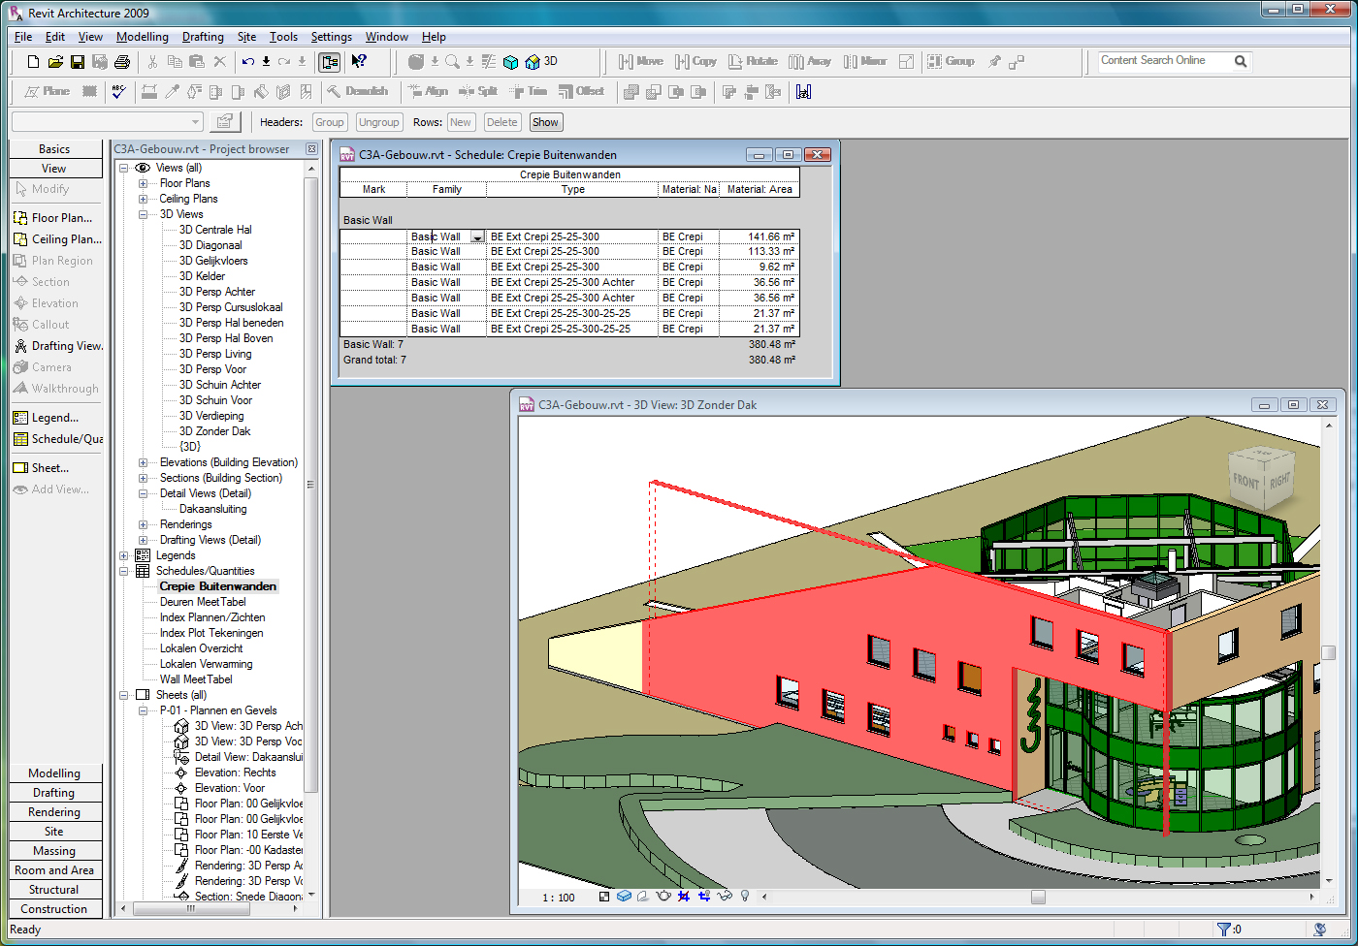
Task: Click the Thin Lines icon in toolbar
Action: tap(489, 62)
